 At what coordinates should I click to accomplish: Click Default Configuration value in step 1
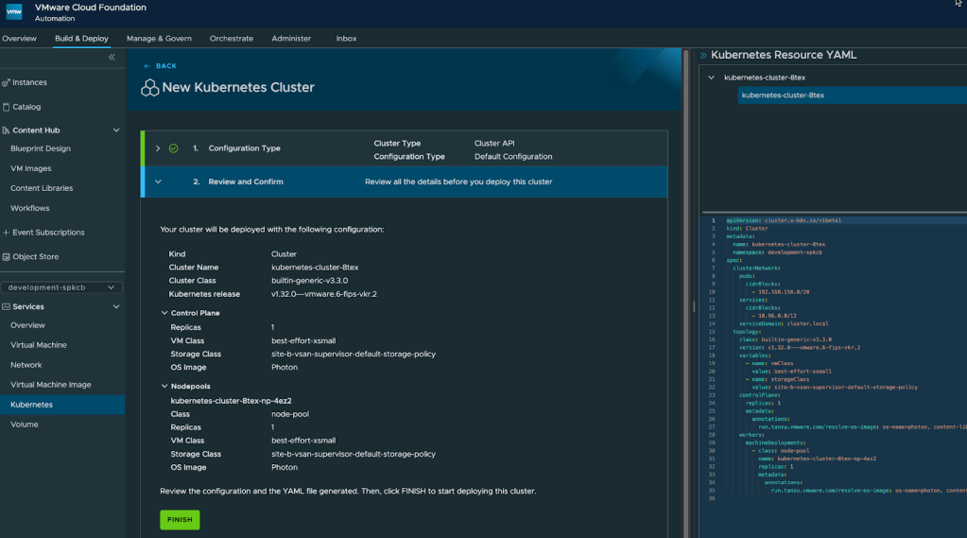point(513,157)
